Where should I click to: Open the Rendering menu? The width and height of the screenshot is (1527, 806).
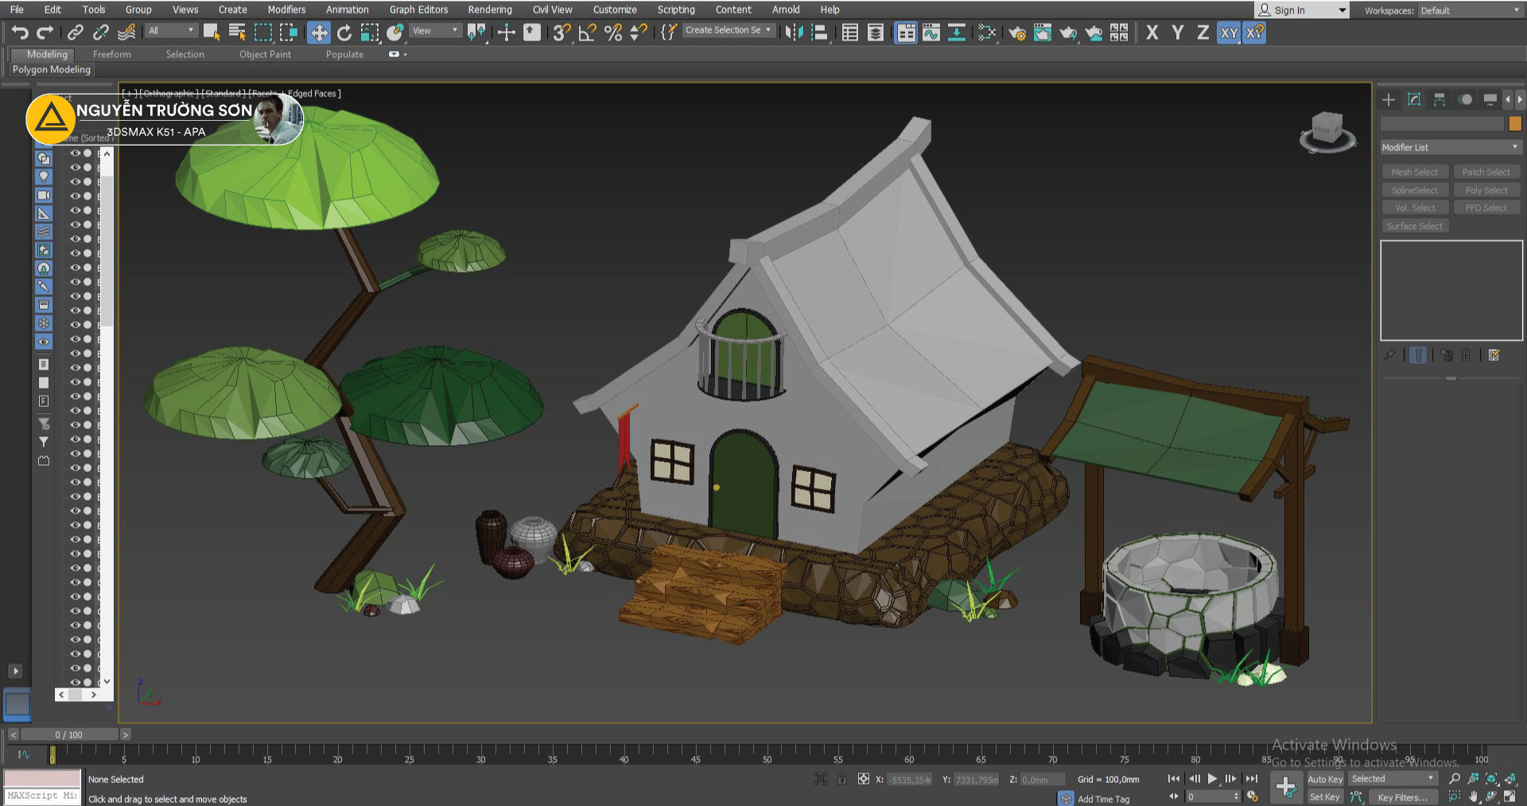click(x=489, y=10)
